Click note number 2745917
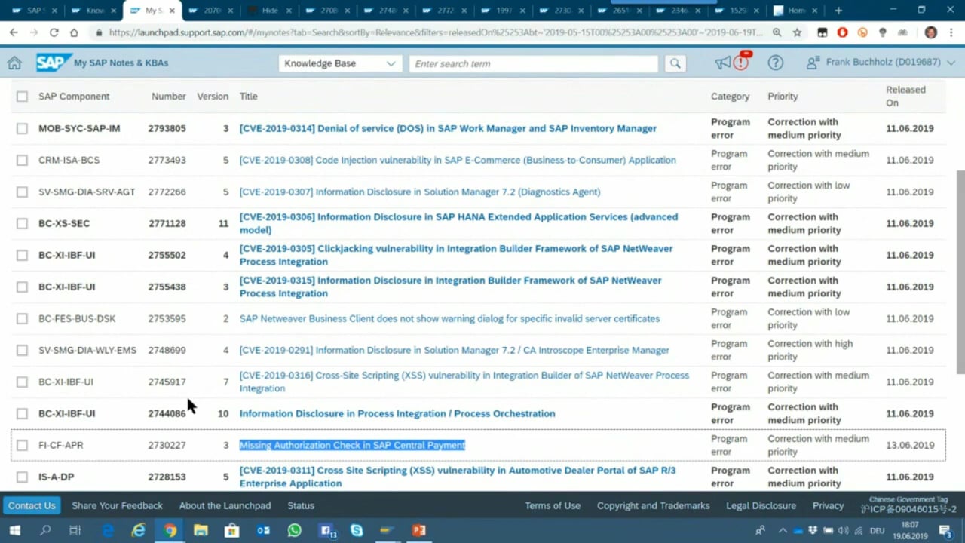 (167, 382)
